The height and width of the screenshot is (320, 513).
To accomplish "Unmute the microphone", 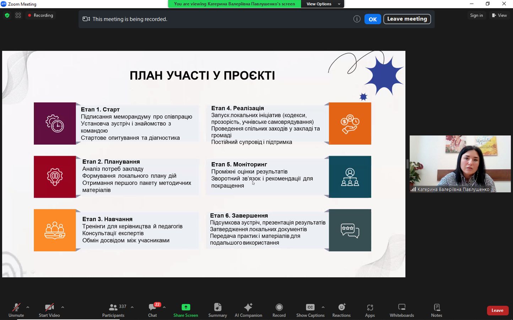I will [x=16, y=310].
